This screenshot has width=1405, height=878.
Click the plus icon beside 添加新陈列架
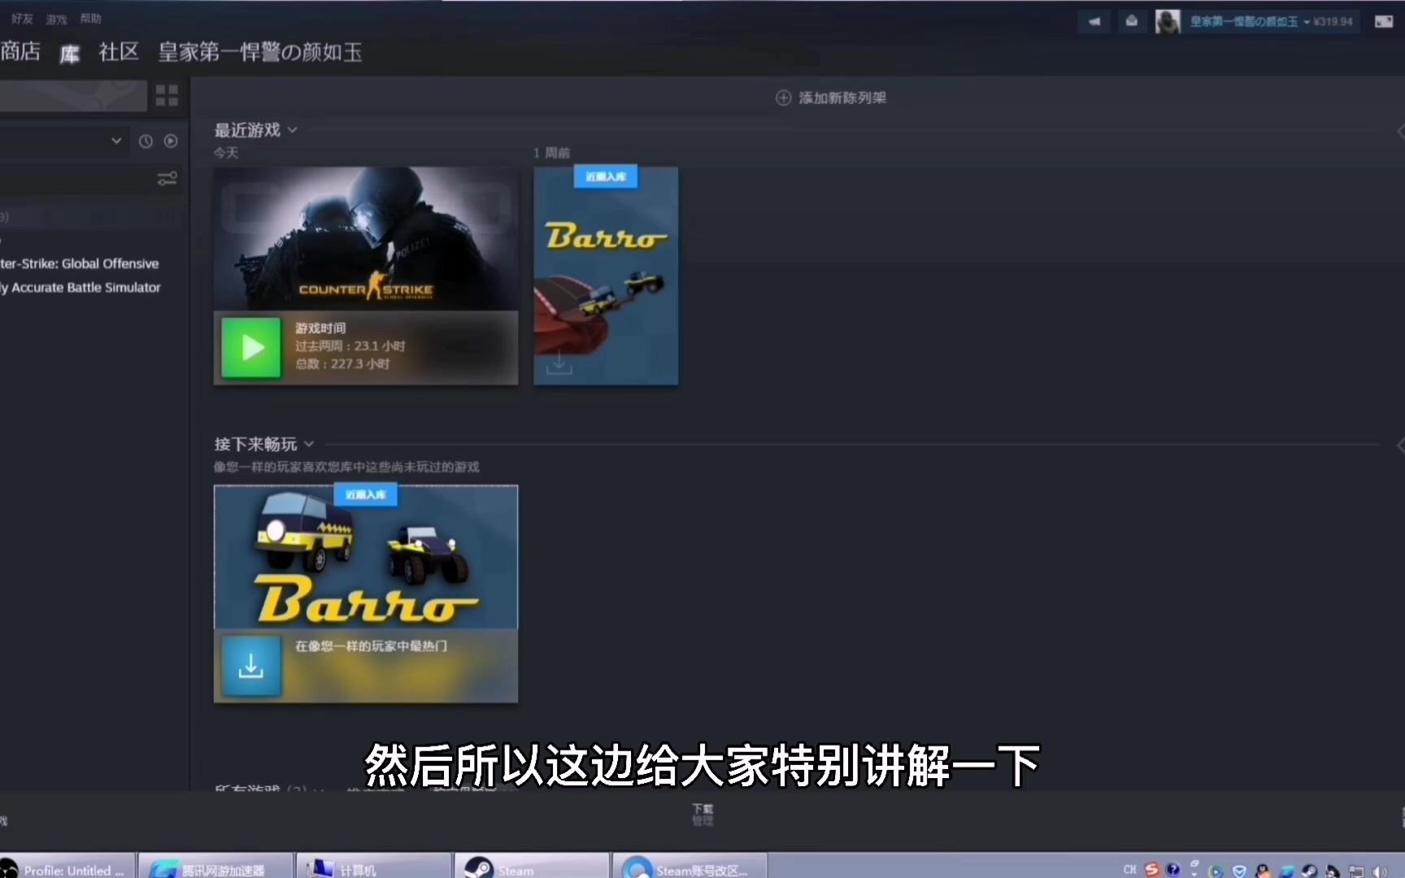point(783,98)
